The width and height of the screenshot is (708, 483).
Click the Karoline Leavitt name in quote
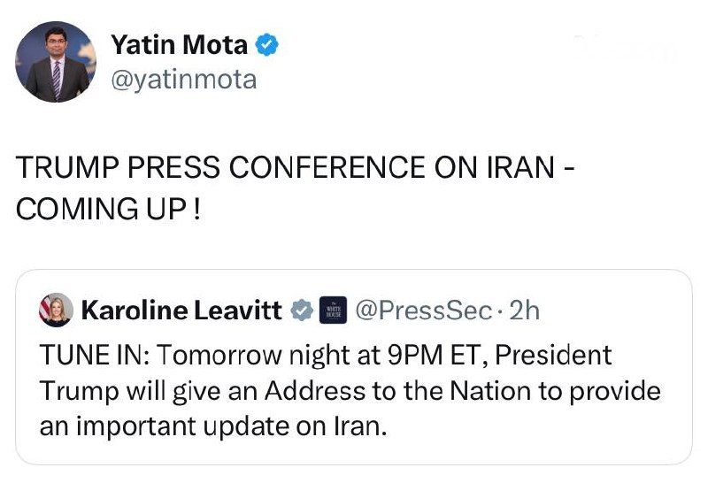(x=181, y=310)
